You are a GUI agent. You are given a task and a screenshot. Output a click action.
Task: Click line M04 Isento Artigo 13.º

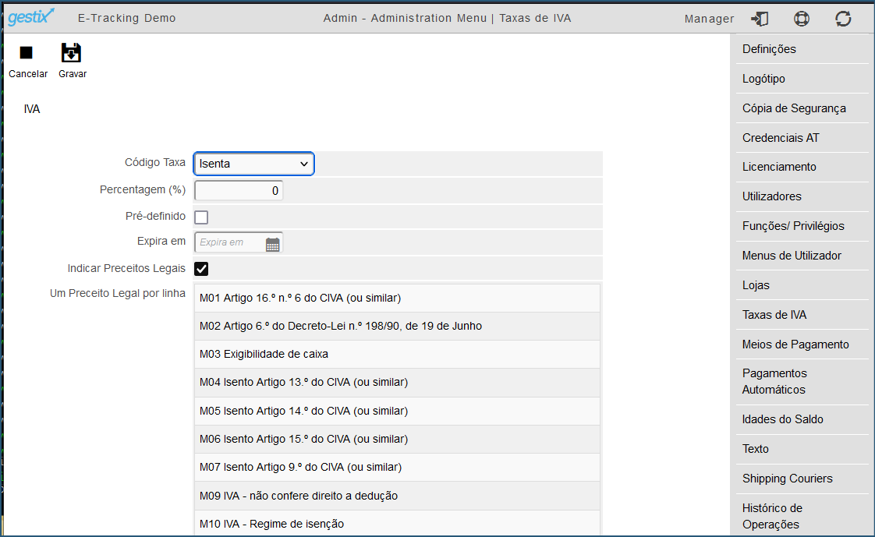point(397,383)
